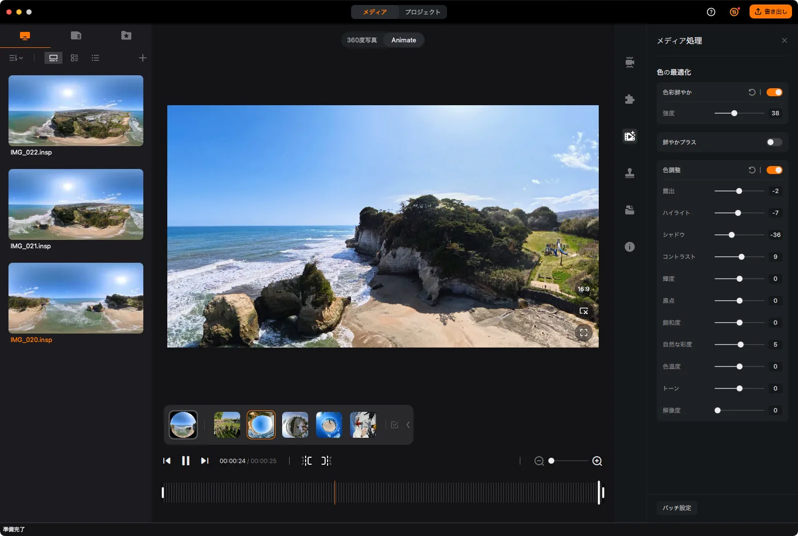Open the notifications icon beside export
The height and width of the screenshot is (536, 798).
(734, 12)
